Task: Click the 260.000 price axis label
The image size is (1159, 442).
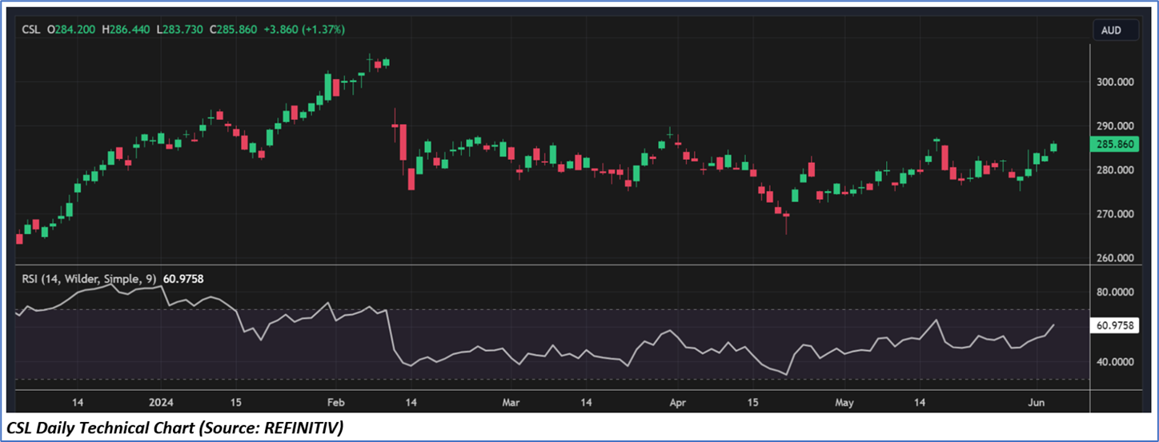Action: click(x=1115, y=258)
